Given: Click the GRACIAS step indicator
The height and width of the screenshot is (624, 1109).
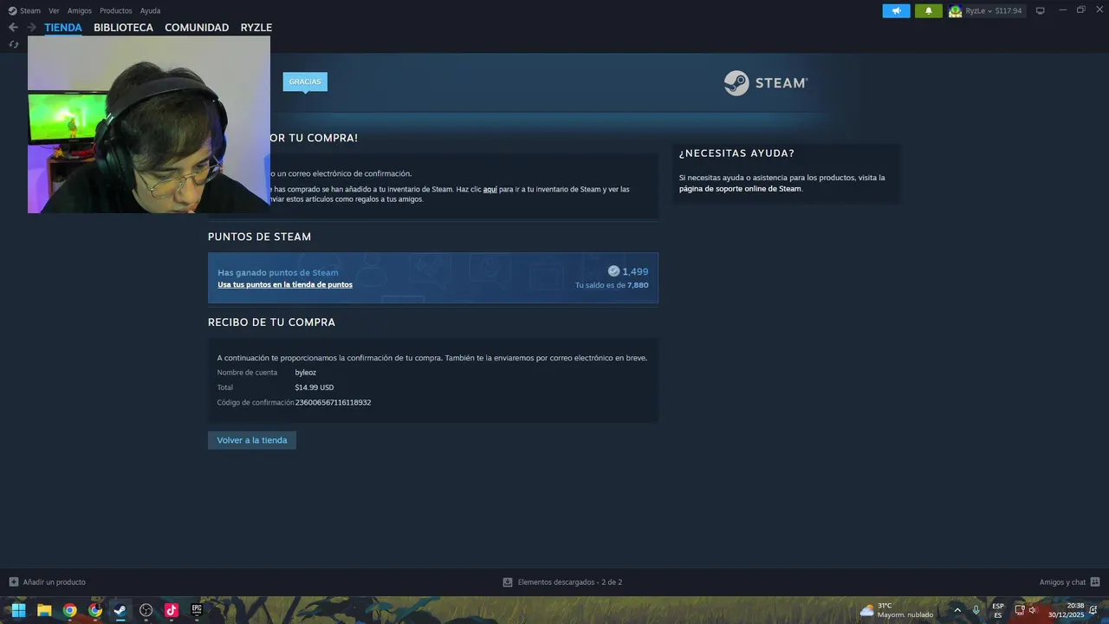Looking at the screenshot, I should click(305, 81).
